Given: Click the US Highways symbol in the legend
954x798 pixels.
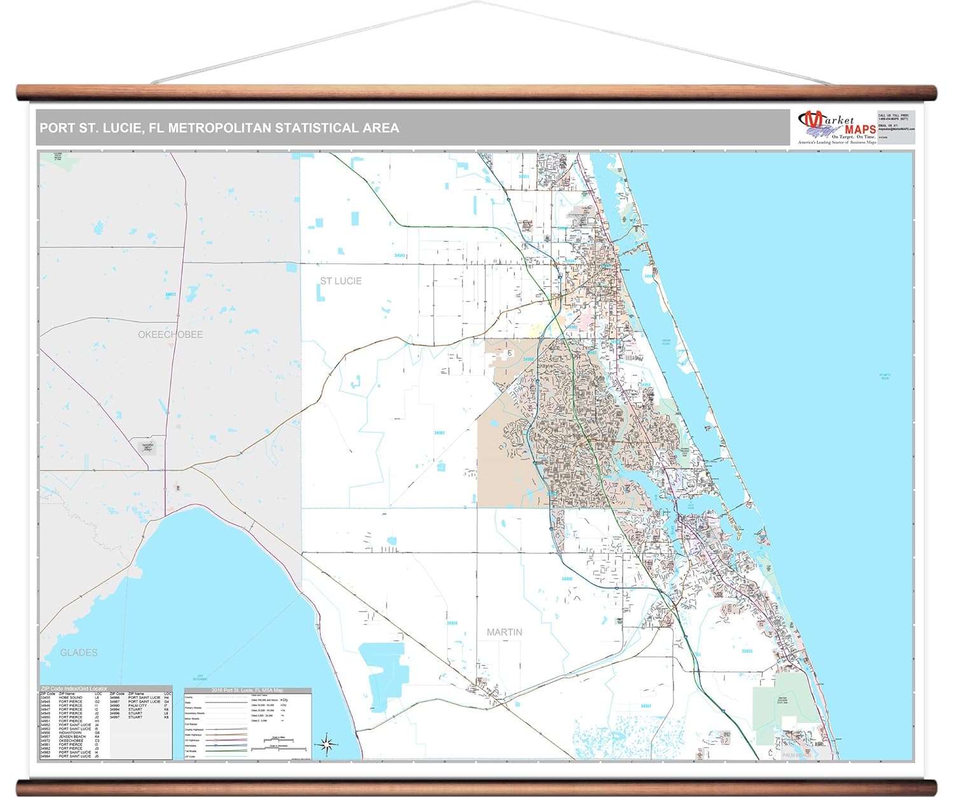Looking at the screenshot, I should click(x=215, y=740).
